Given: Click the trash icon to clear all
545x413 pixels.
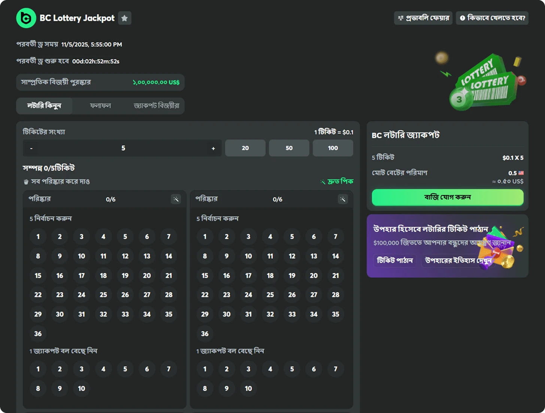Looking at the screenshot, I should 26,182.
